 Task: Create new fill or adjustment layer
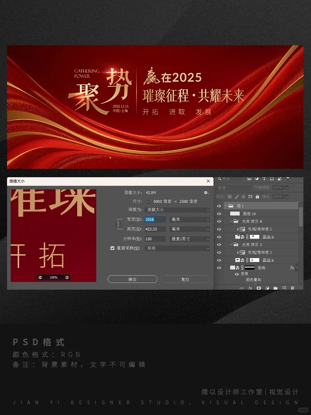[x=267, y=288]
